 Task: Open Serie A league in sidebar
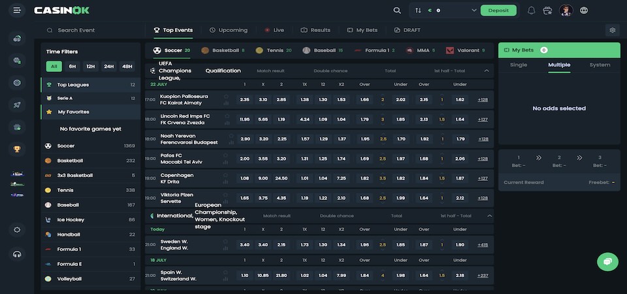click(91, 99)
